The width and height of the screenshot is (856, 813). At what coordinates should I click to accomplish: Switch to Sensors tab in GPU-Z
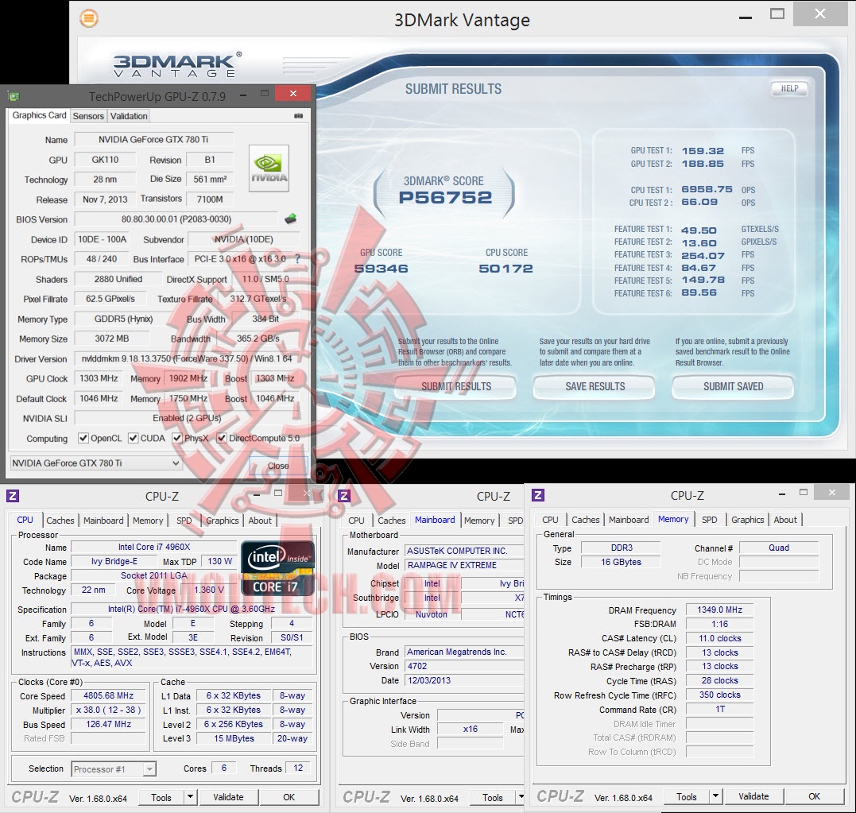[x=88, y=116]
